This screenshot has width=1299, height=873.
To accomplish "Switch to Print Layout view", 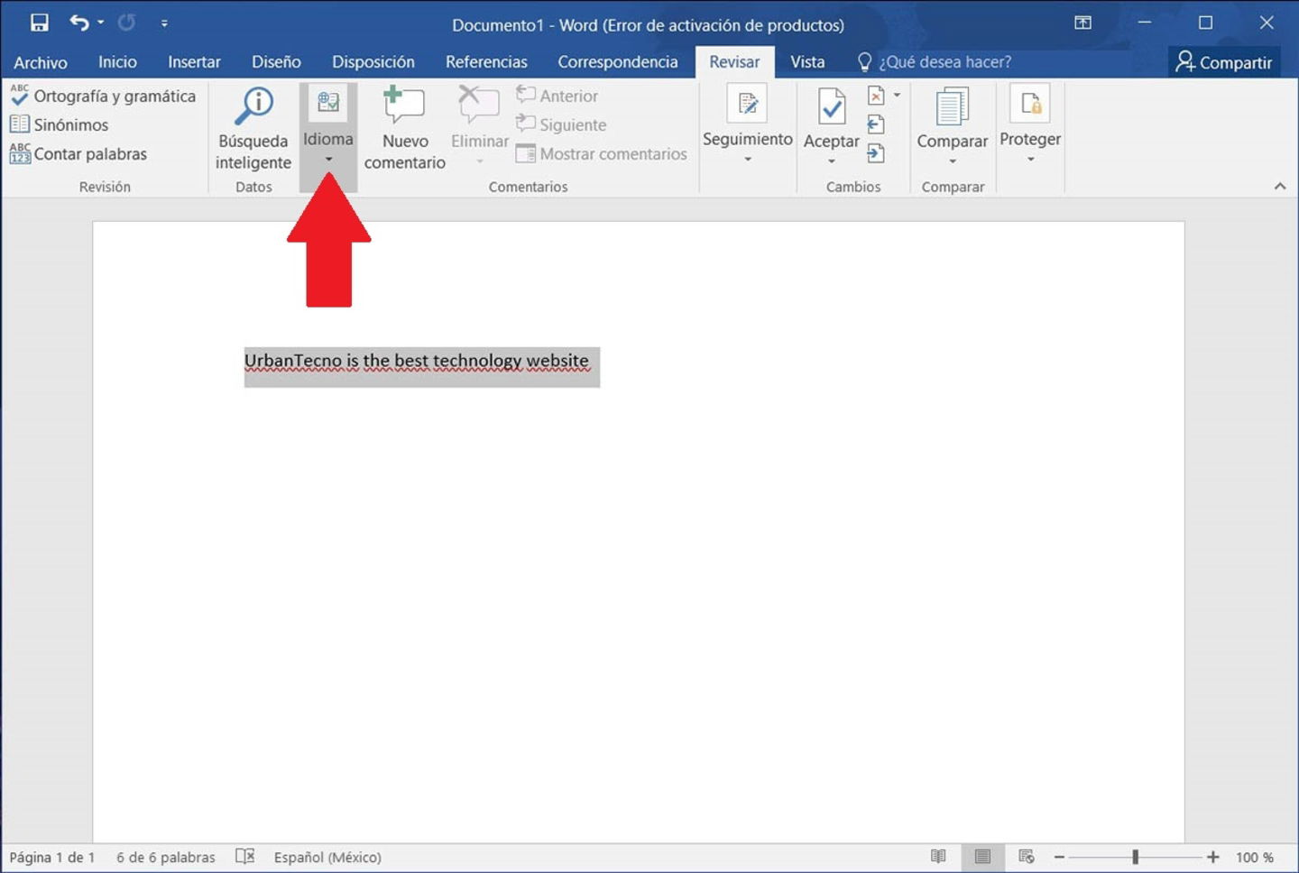I will tap(982, 857).
